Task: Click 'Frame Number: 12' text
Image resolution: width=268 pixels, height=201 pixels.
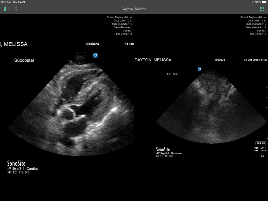Action: (x=256, y=27)
